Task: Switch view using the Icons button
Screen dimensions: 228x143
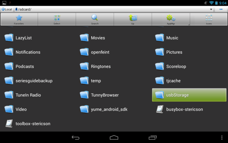Action: click(x=209, y=19)
